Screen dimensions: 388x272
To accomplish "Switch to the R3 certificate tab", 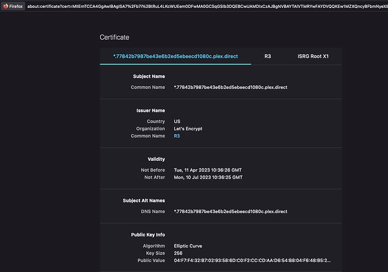I will point(268,56).
